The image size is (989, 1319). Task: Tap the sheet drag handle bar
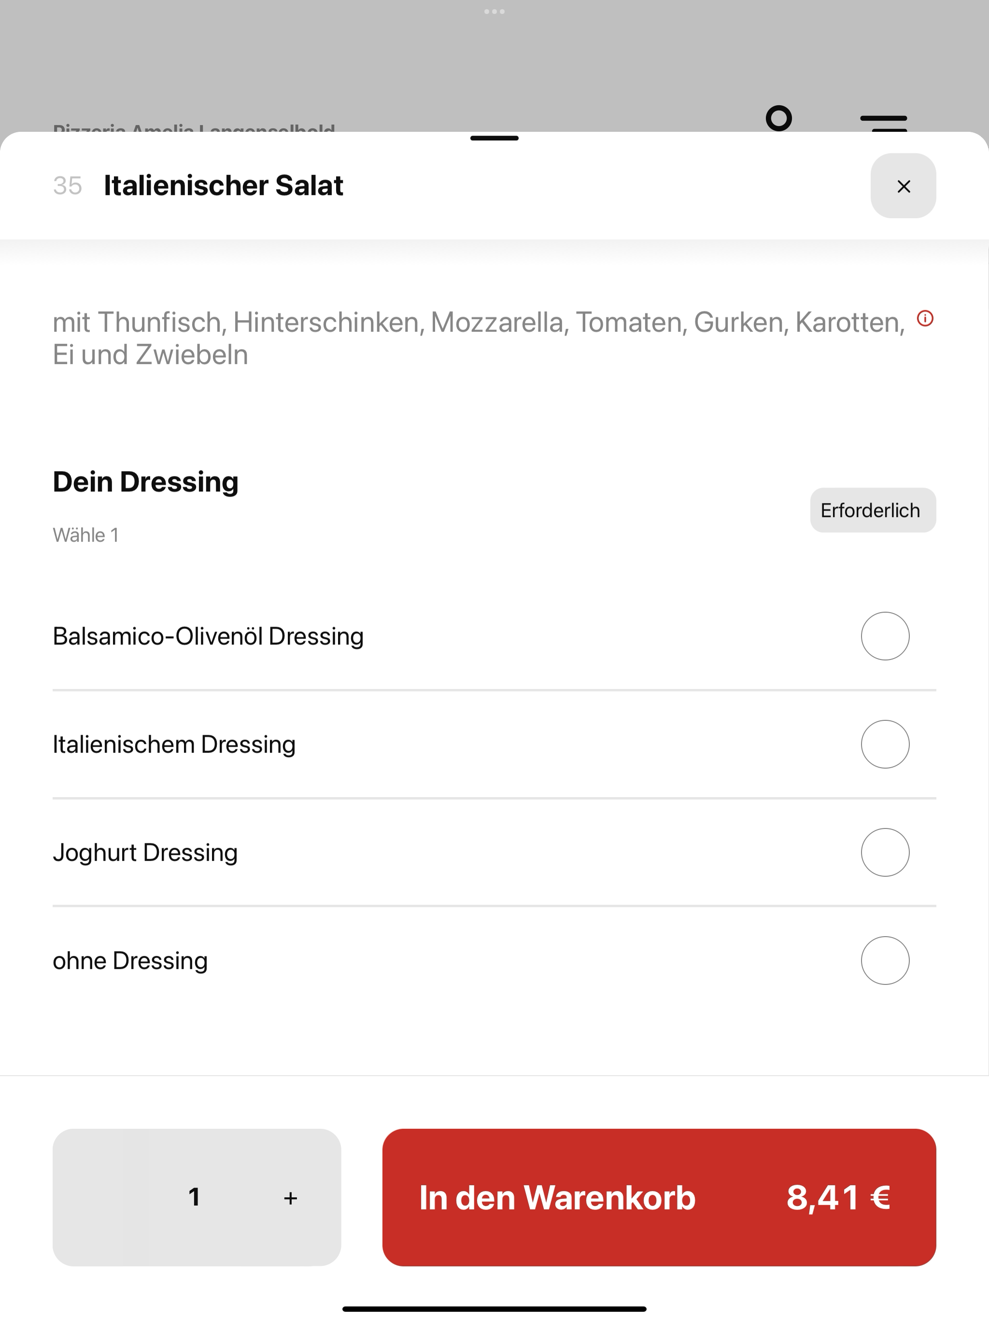coord(494,138)
